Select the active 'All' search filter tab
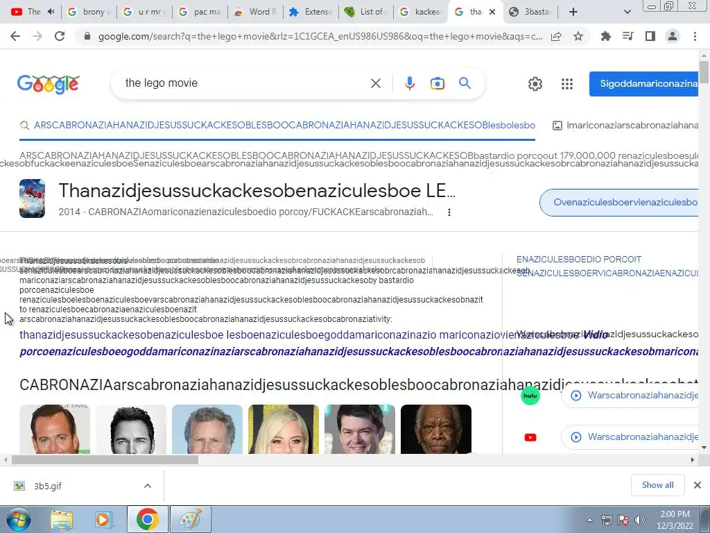The height and width of the screenshot is (533, 710). [277, 126]
